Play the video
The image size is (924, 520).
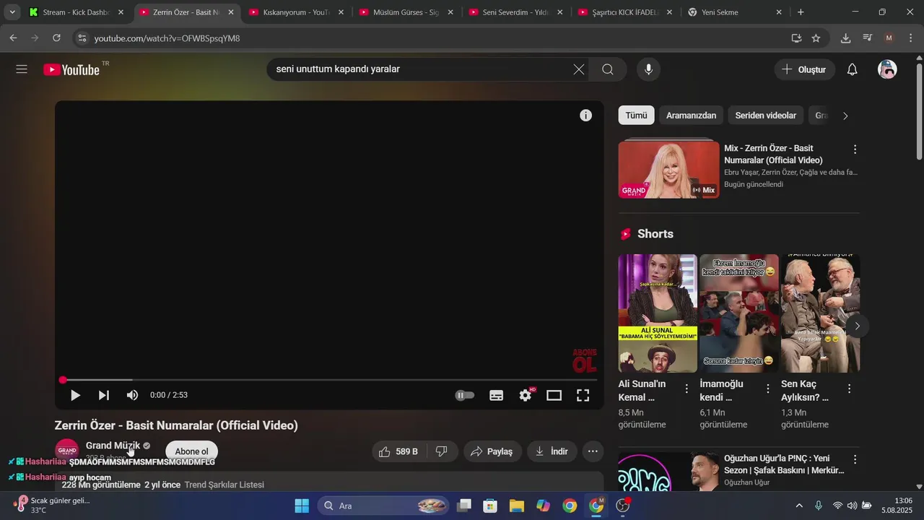click(75, 395)
